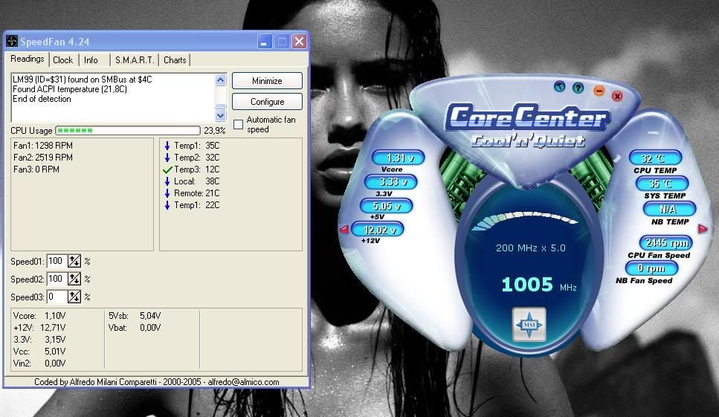This screenshot has height=417, width=719.
Task: Open the Clock tab
Action: click(62, 60)
